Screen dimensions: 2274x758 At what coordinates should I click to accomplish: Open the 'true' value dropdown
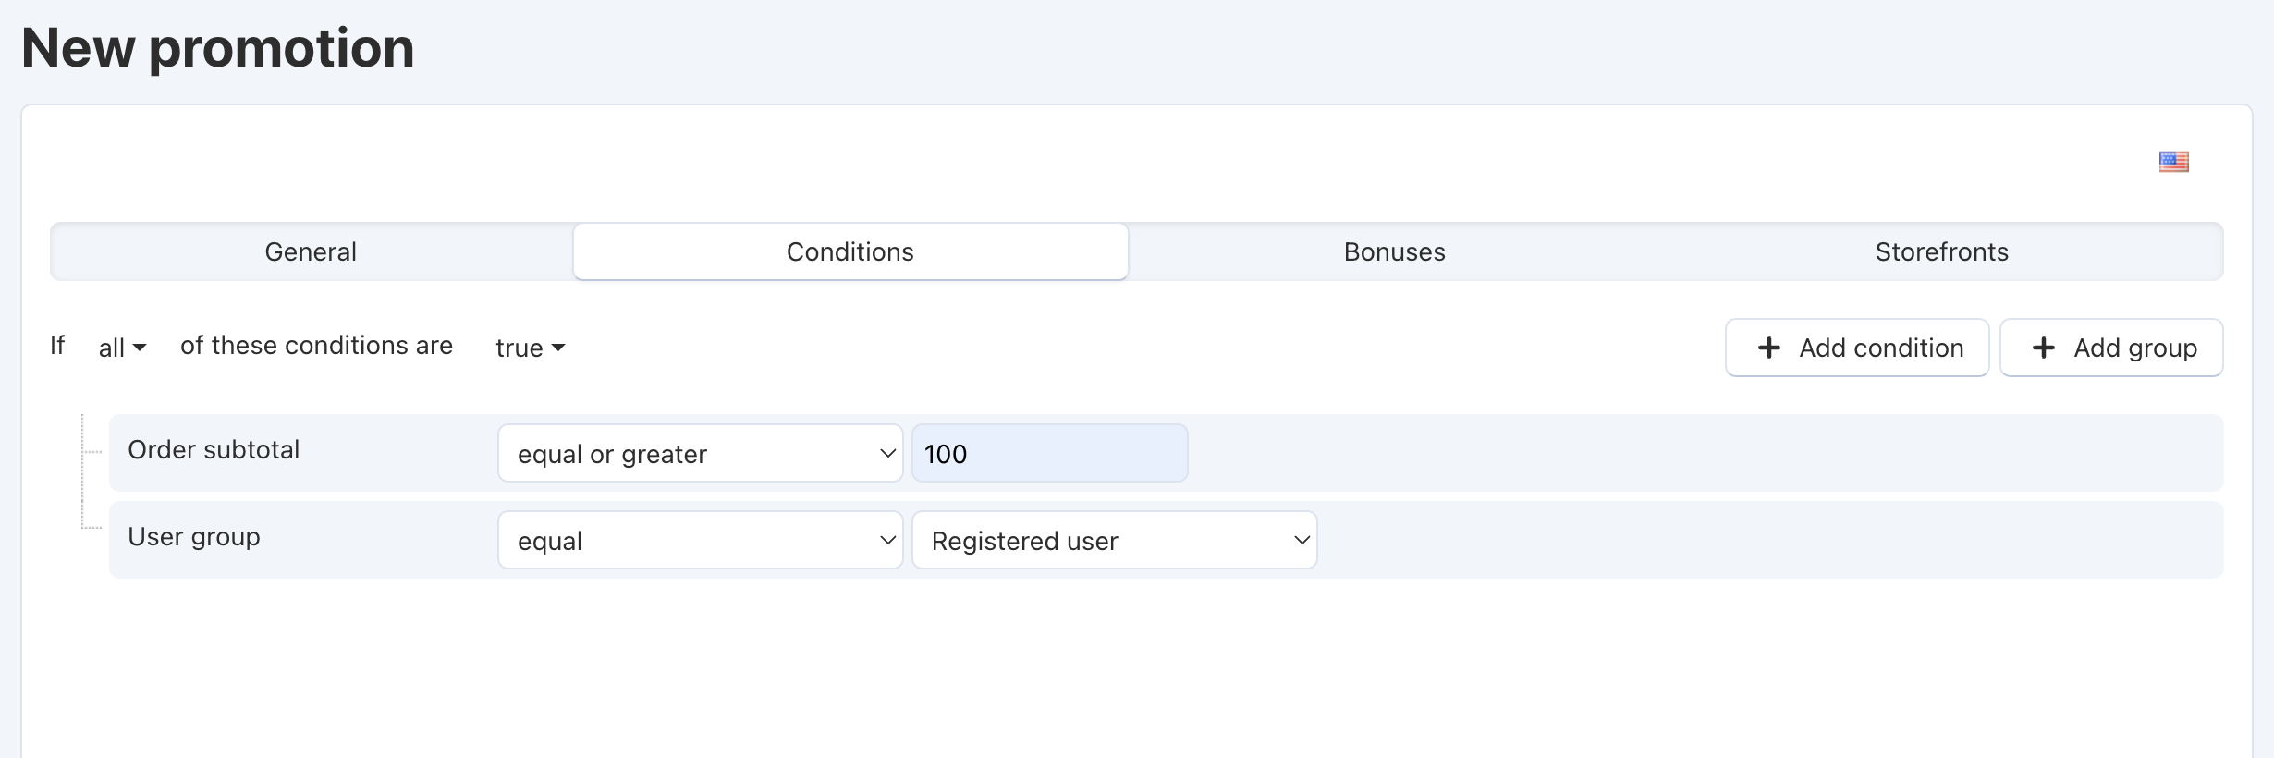pos(530,348)
